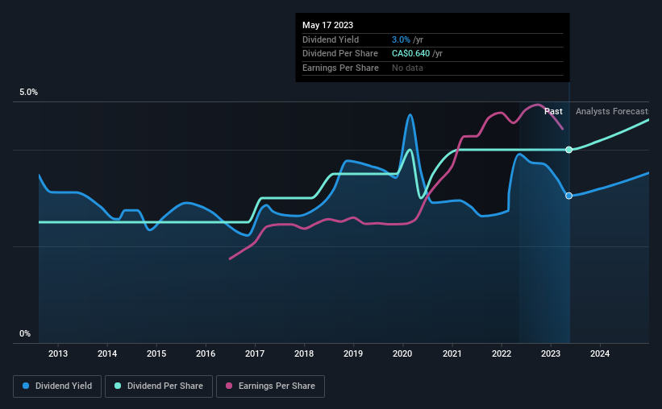Click the blue Dividend Yield legend dot
The image size is (662, 409).
click(x=26, y=386)
